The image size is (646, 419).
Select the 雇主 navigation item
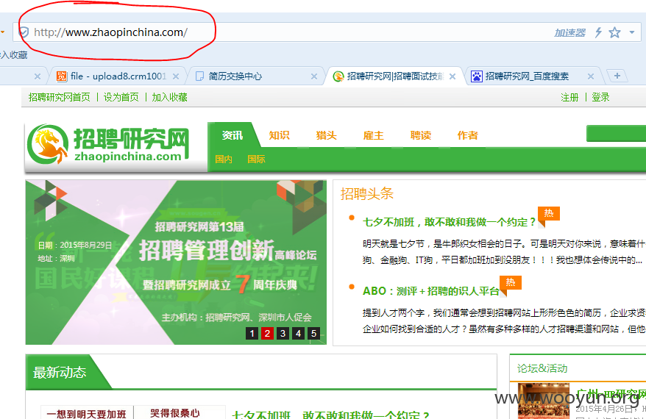click(373, 135)
